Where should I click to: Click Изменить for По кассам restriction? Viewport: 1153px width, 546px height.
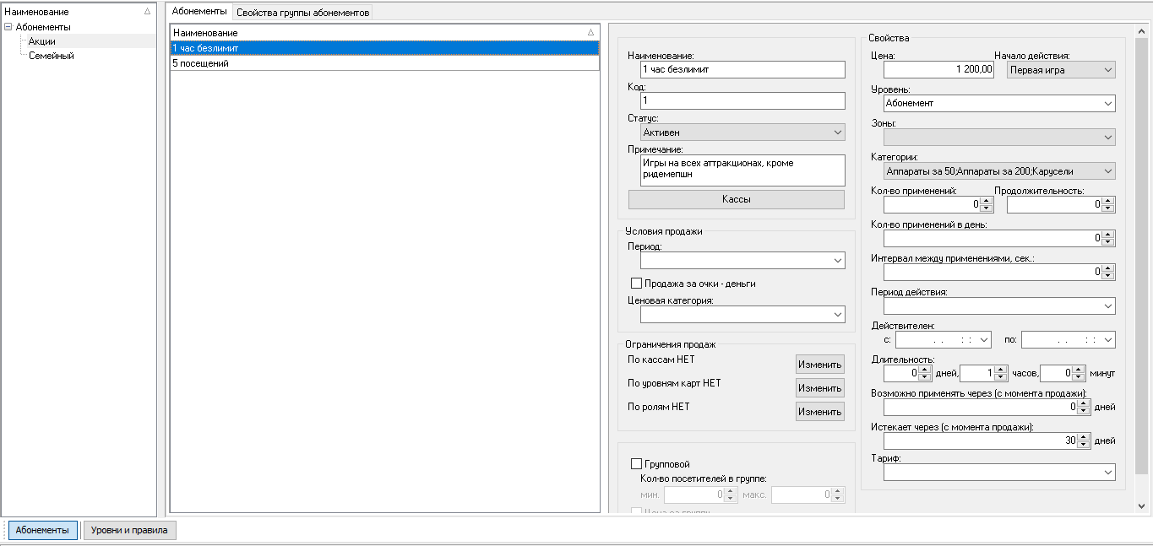pos(819,365)
